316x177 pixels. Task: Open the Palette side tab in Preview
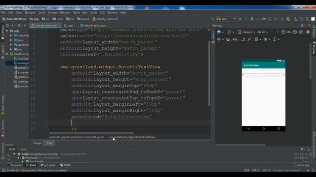click(213, 37)
